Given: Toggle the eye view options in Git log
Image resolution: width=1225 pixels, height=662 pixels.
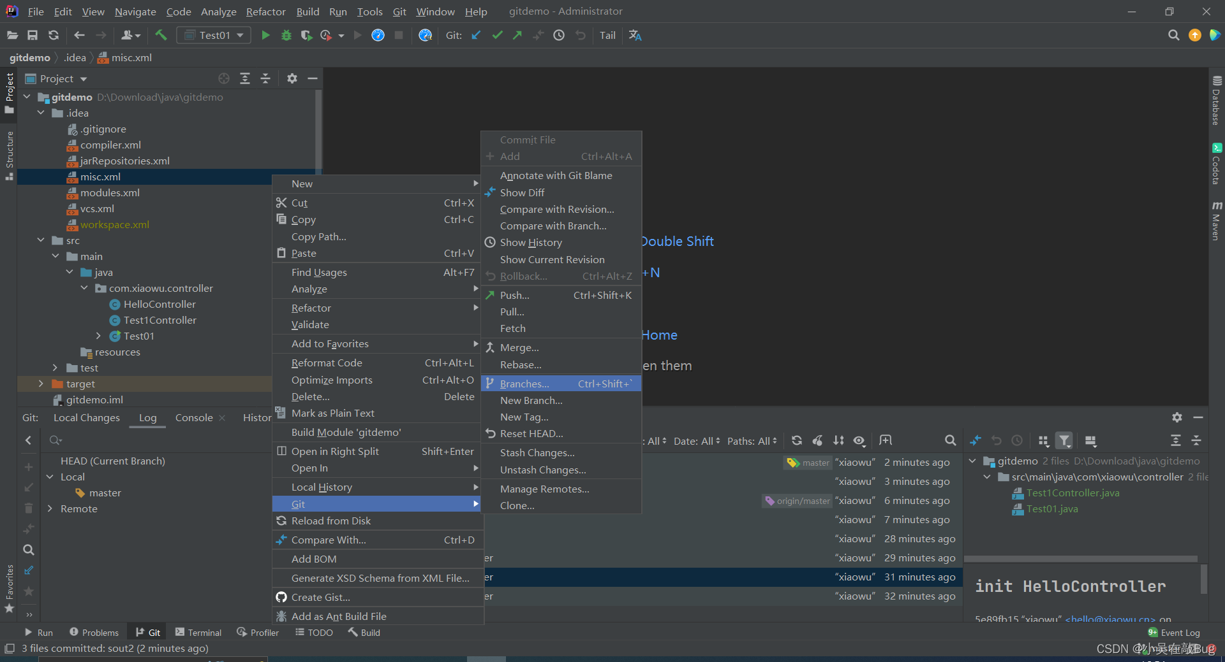Looking at the screenshot, I should point(859,440).
